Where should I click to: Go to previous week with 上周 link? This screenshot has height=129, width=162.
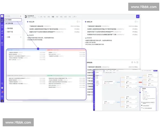(x=41, y=17)
